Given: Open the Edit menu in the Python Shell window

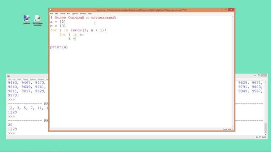Looking at the screenshot, I should (x=14, y=79).
